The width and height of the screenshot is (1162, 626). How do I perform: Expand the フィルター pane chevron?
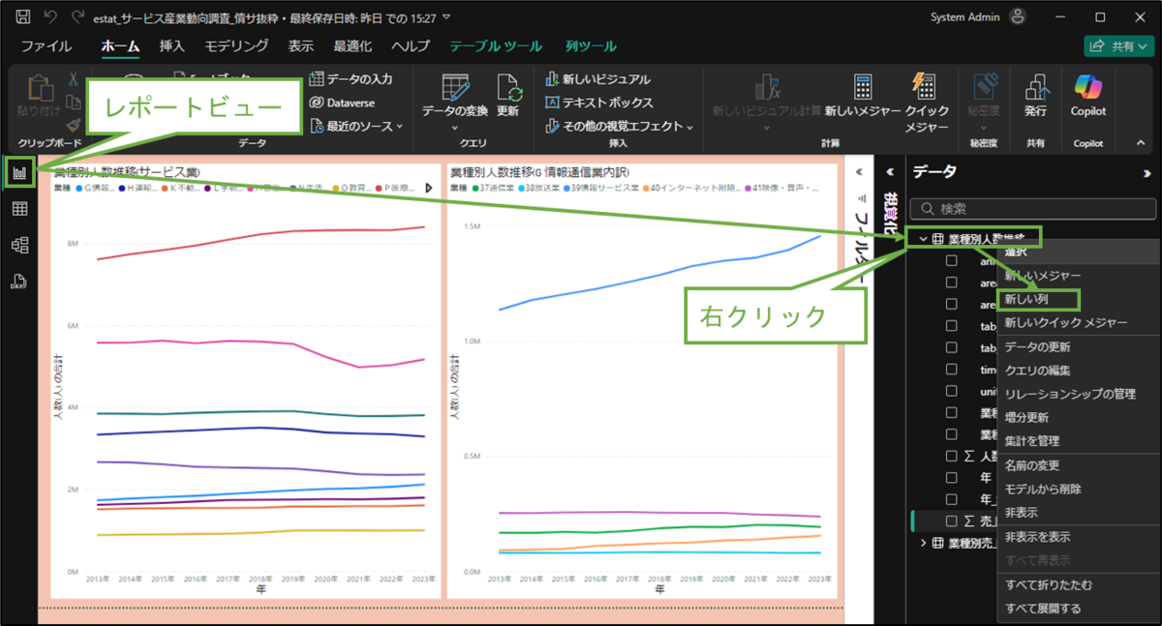pyautogui.click(x=857, y=172)
